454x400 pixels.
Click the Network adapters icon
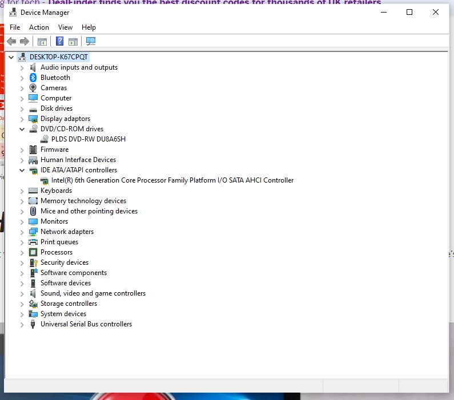(x=33, y=232)
